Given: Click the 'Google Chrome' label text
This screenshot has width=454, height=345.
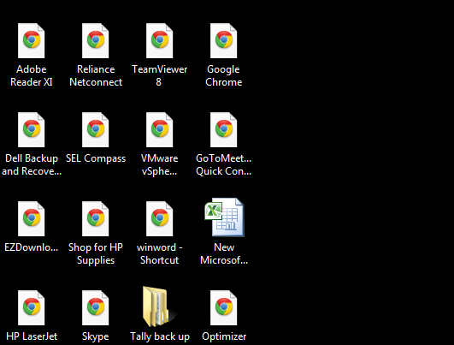Looking at the screenshot, I should point(223,75).
